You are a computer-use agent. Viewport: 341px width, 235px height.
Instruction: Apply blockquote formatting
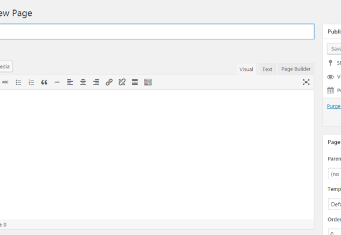[x=44, y=82]
